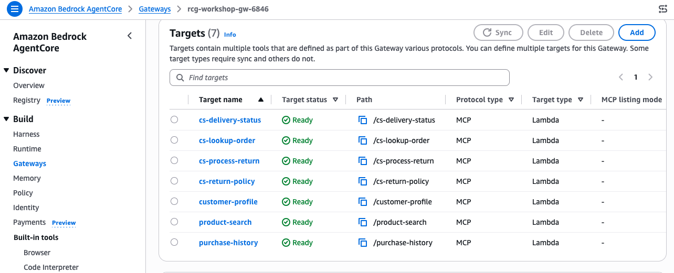Open the cs-lookup-order target
Image resolution: width=674 pixels, height=273 pixels.
pyautogui.click(x=227, y=140)
